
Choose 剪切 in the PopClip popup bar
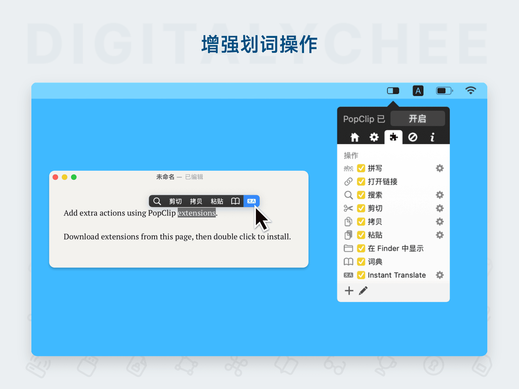pos(175,201)
